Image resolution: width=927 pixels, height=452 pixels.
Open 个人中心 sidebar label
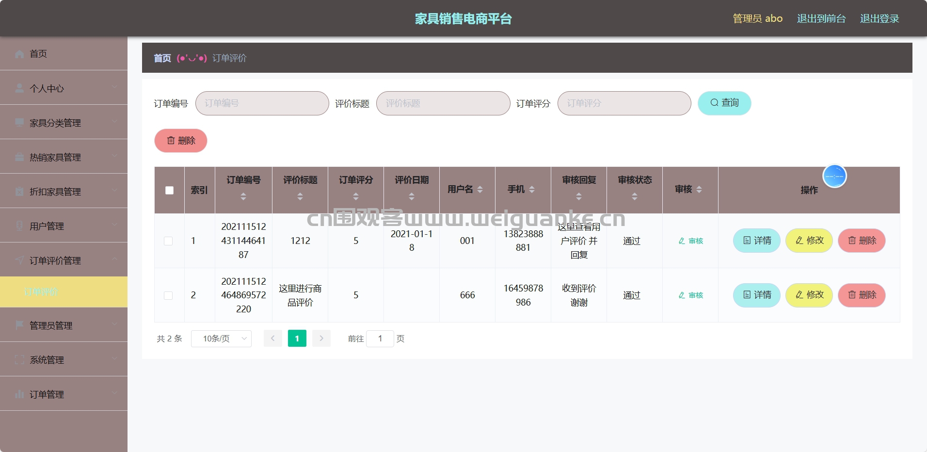click(x=47, y=89)
